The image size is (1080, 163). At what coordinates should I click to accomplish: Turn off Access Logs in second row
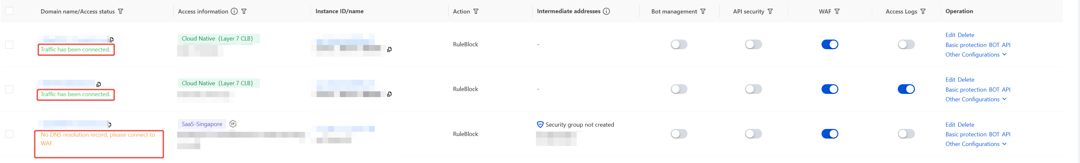coord(906,89)
